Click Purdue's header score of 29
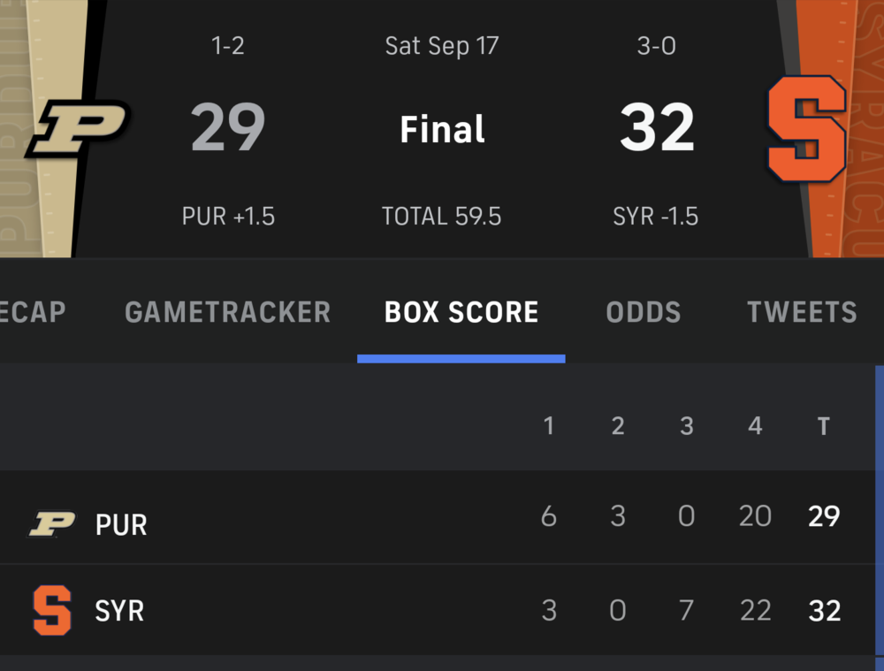This screenshot has height=671, width=884. click(x=228, y=129)
